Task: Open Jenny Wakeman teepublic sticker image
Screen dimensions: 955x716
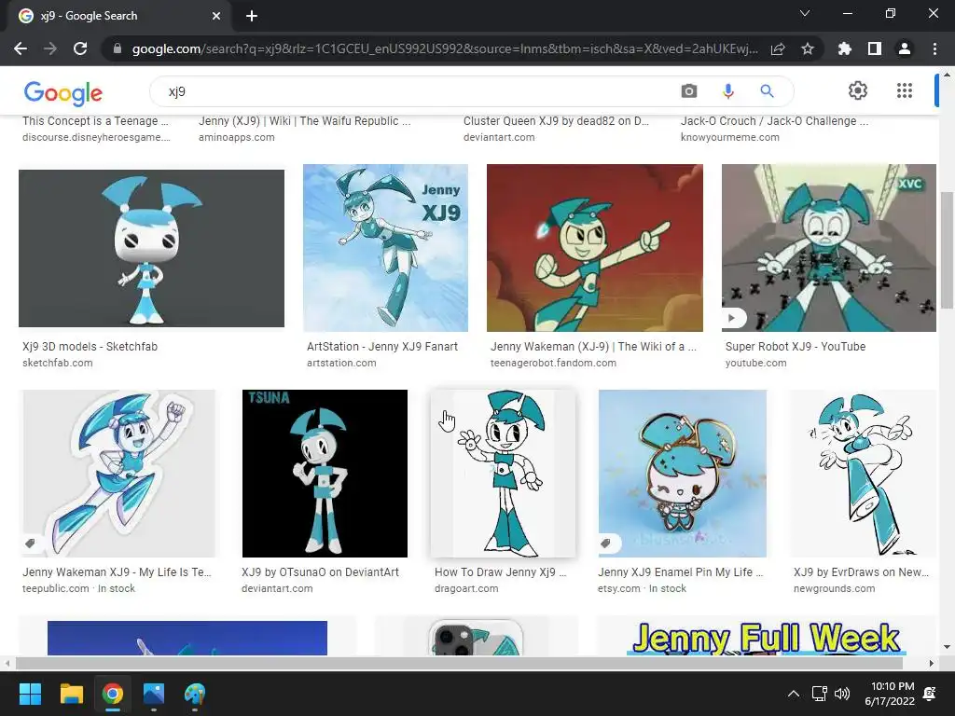Action: coord(118,473)
